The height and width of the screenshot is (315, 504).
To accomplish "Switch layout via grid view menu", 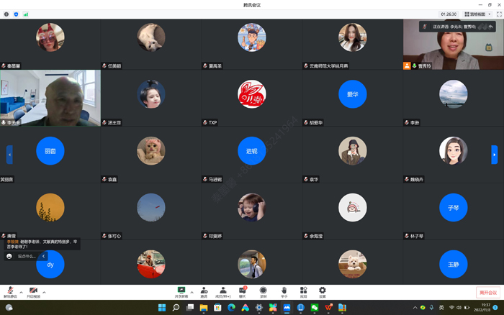I will coord(481,14).
